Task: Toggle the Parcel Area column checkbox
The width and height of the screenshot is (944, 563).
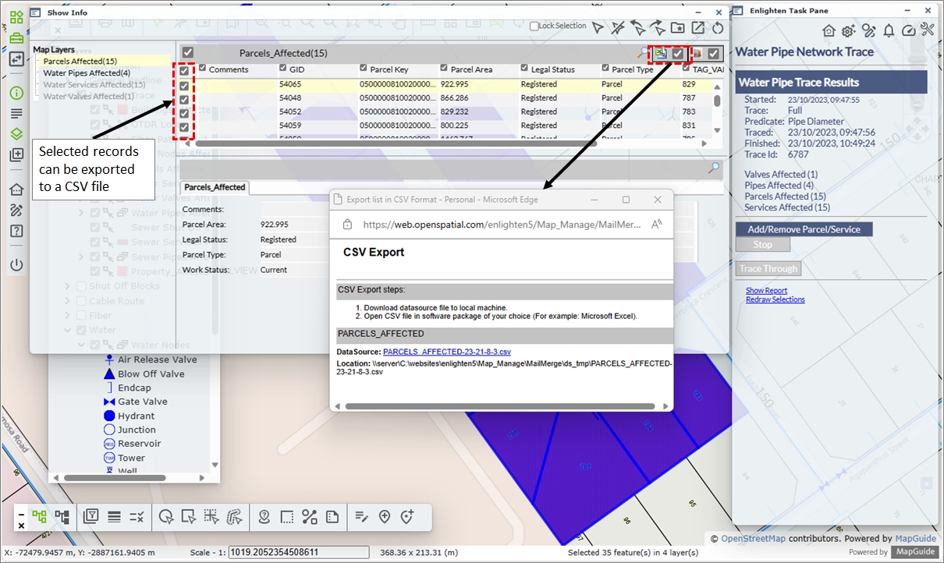Action: (444, 69)
